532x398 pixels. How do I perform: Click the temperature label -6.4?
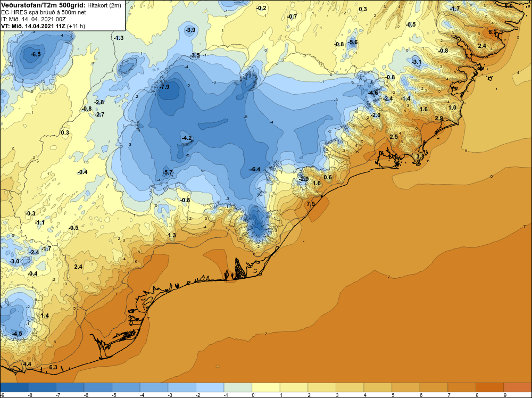(x=255, y=169)
